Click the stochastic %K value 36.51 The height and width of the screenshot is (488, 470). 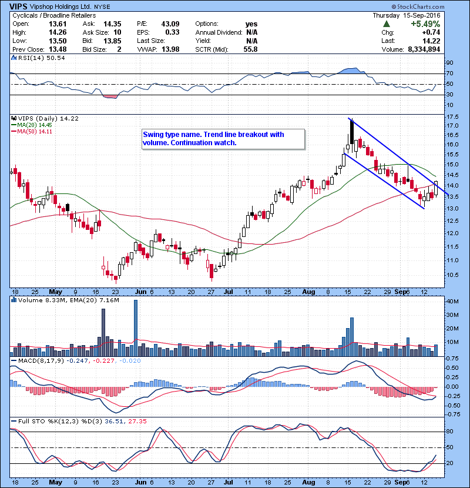(x=114, y=421)
